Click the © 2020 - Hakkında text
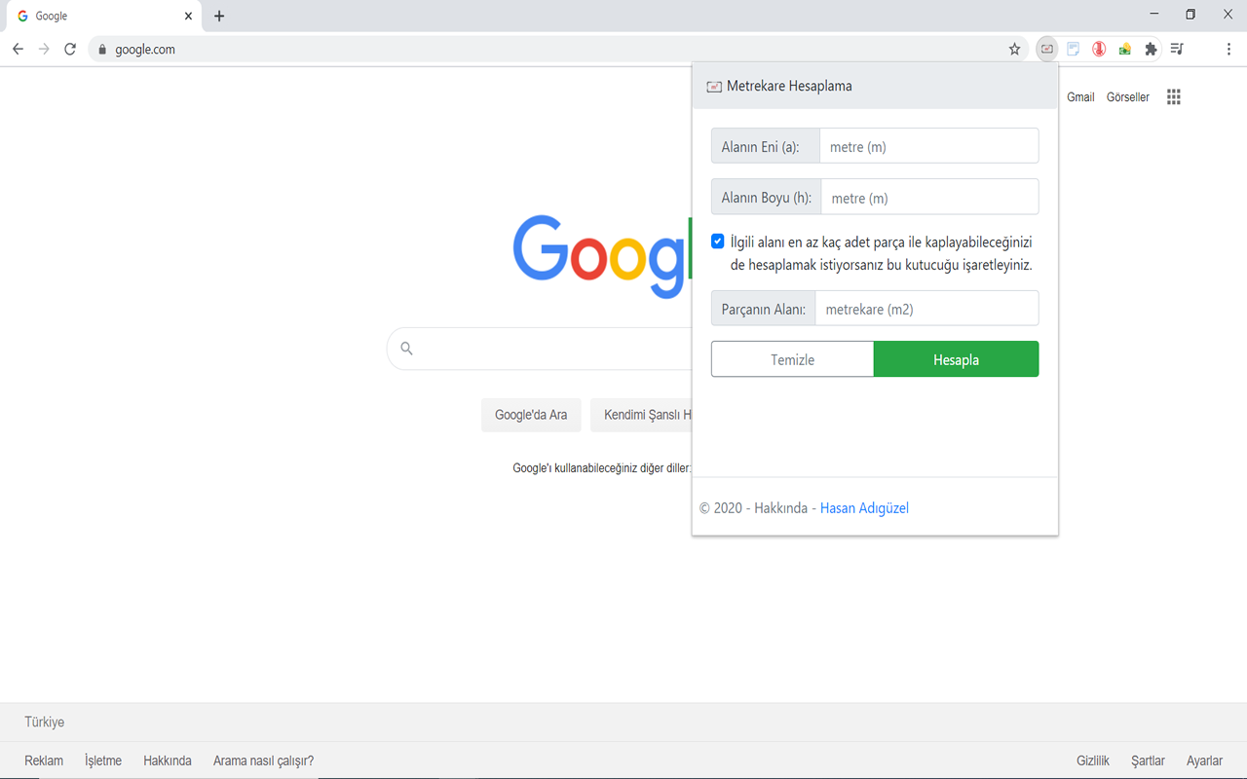The width and height of the screenshot is (1247, 779). coord(753,508)
